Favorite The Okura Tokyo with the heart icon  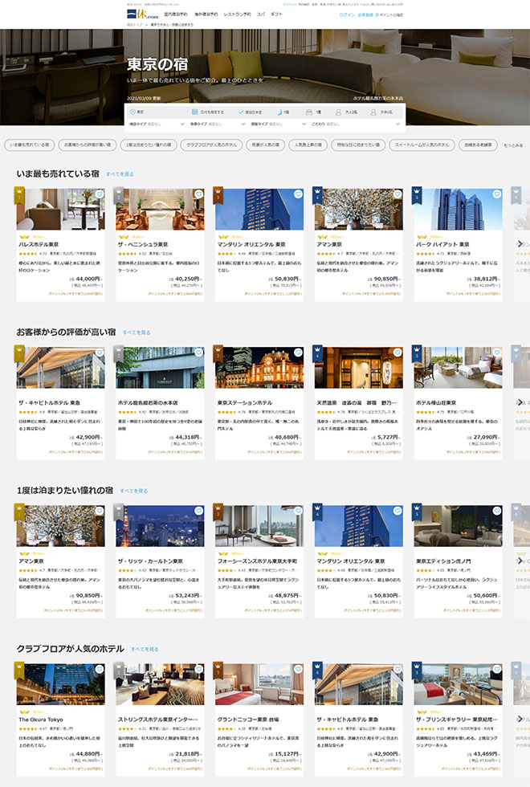(x=100, y=670)
